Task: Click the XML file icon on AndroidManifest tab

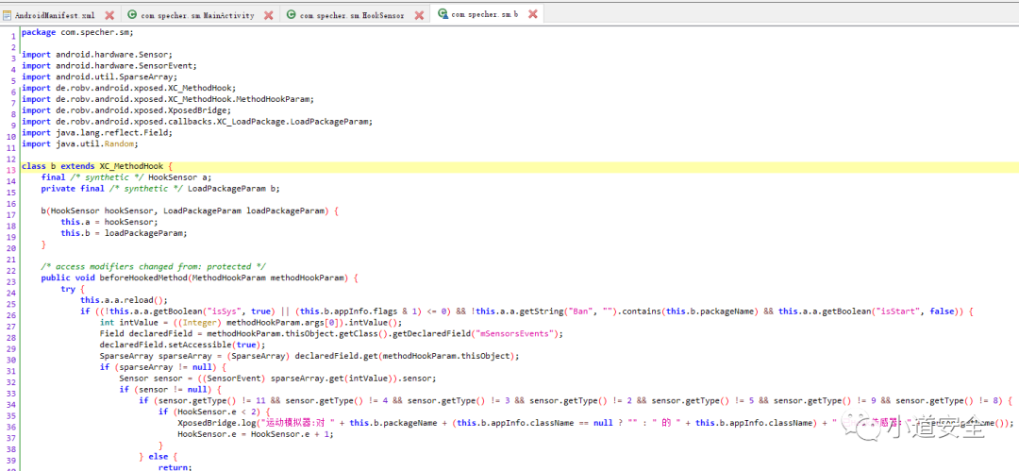Action: tap(8, 15)
